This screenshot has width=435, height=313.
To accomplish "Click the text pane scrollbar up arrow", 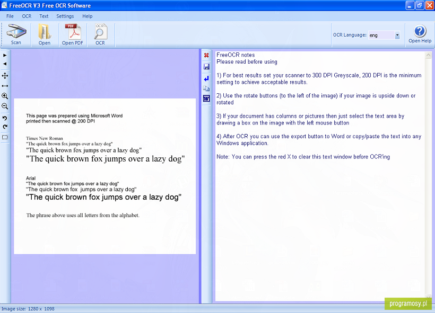I will pos(428,55).
